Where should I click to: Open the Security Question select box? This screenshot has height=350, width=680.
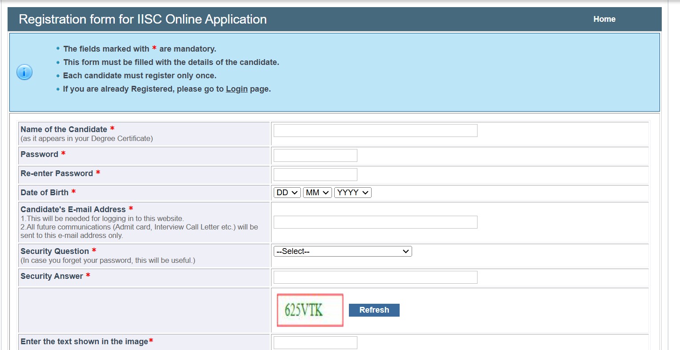point(342,251)
